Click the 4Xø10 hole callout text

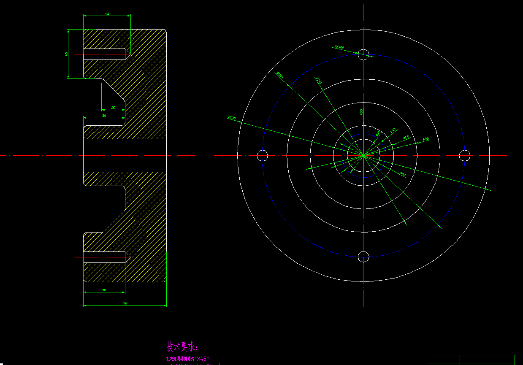339,47
